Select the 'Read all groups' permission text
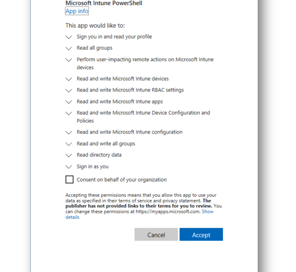The width and height of the screenshot is (296, 272). coord(95,48)
